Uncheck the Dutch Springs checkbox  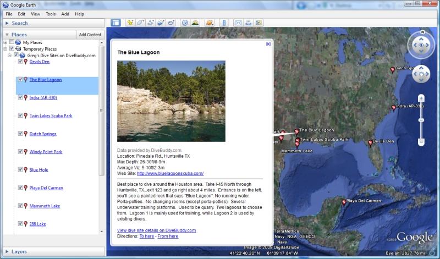click(x=20, y=133)
